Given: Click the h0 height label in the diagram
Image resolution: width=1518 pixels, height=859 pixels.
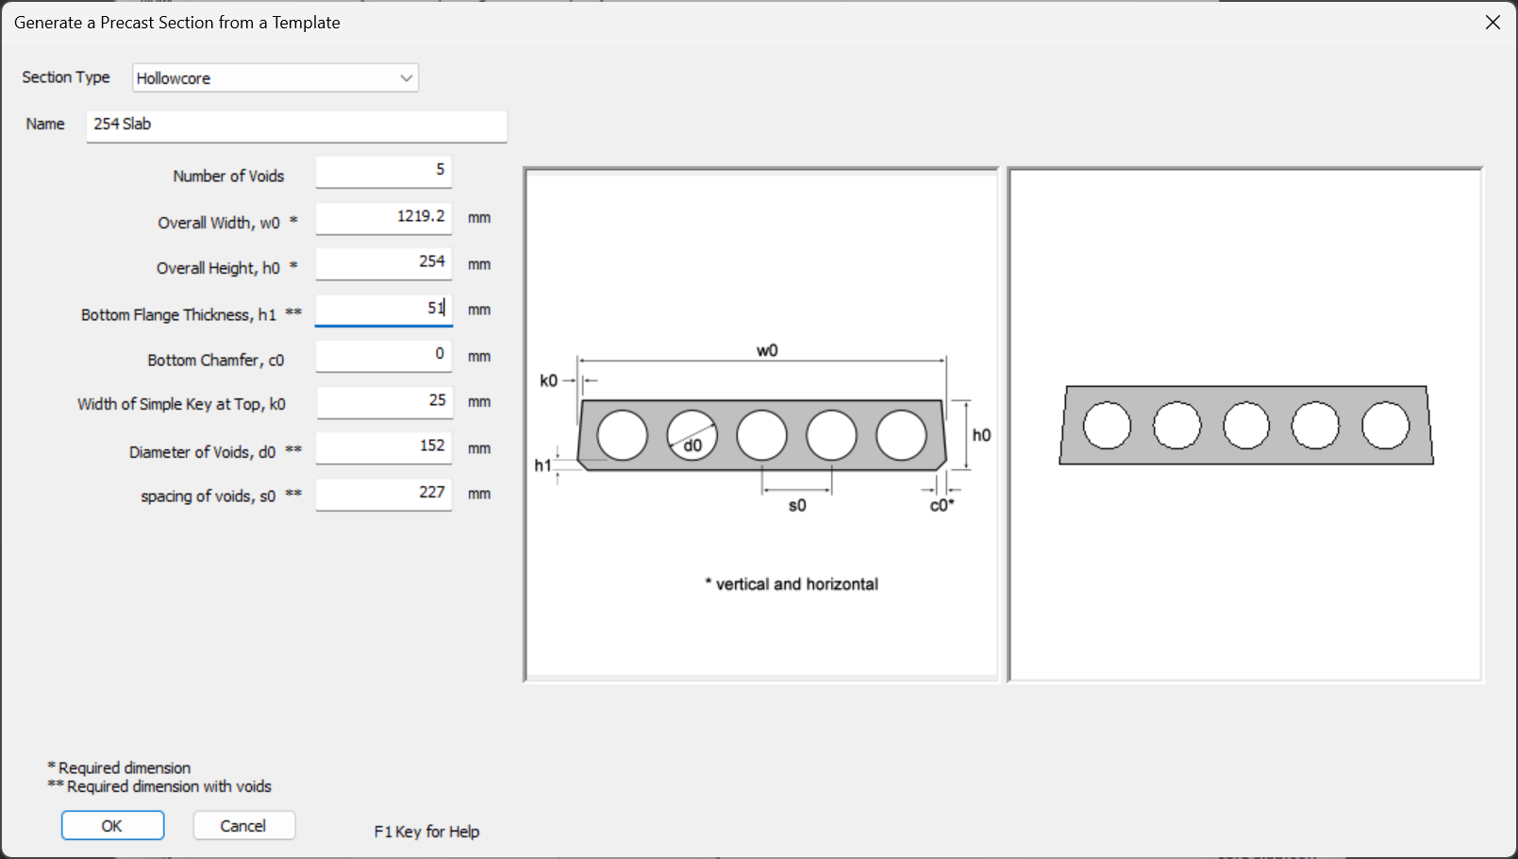Looking at the screenshot, I should (x=981, y=435).
